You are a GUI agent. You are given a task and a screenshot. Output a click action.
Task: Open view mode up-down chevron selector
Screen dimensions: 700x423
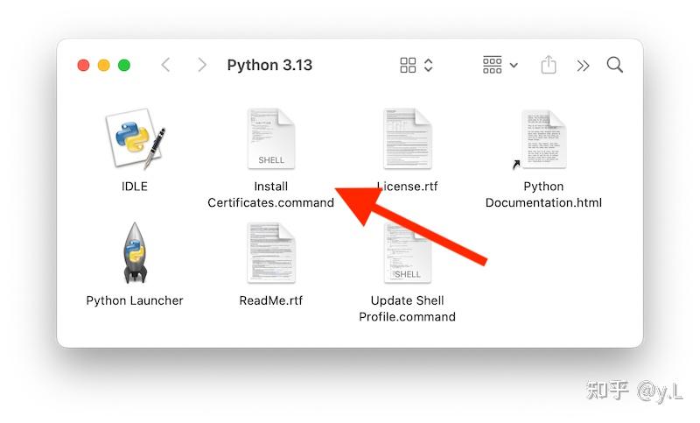pyautogui.click(x=428, y=65)
